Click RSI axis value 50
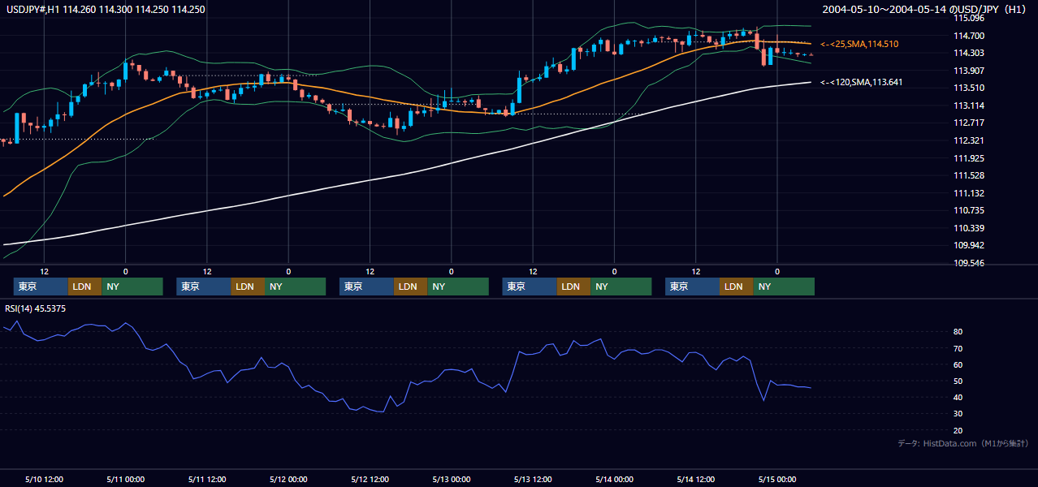1038x487 pixels. tap(958, 381)
